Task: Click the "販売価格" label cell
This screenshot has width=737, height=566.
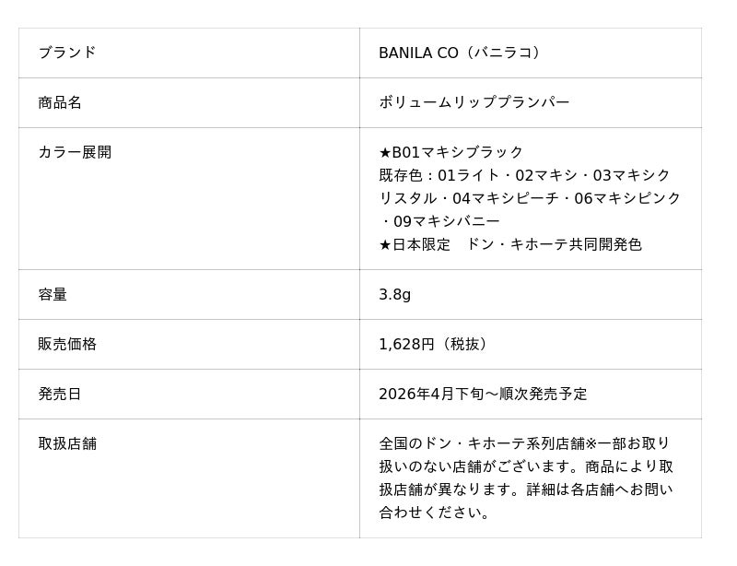Action: (67, 344)
